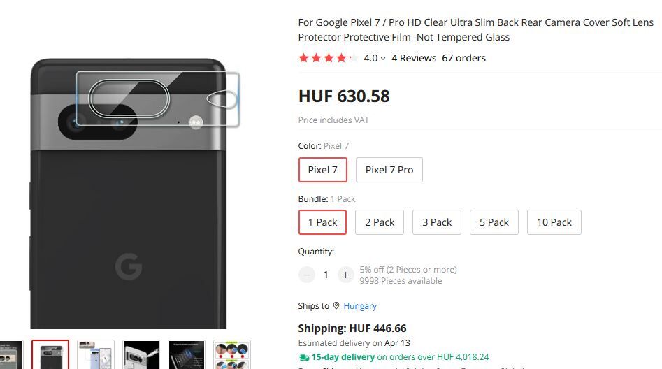The height and width of the screenshot is (369, 662).
Task: Click the Hungary shipping destination link
Action: pyautogui.click(x=360, y=306)
